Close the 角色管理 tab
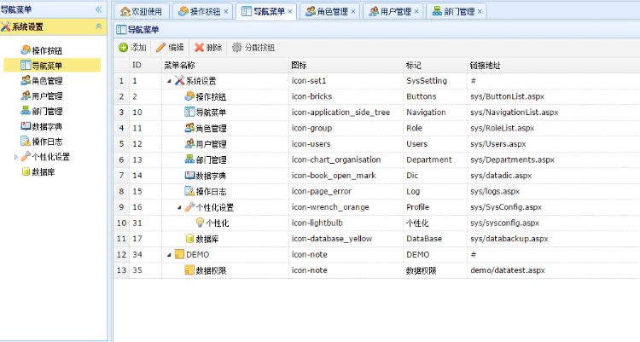The height and width of the screenshot is (342, 640). pyautogui.click(x=353, y=11)
